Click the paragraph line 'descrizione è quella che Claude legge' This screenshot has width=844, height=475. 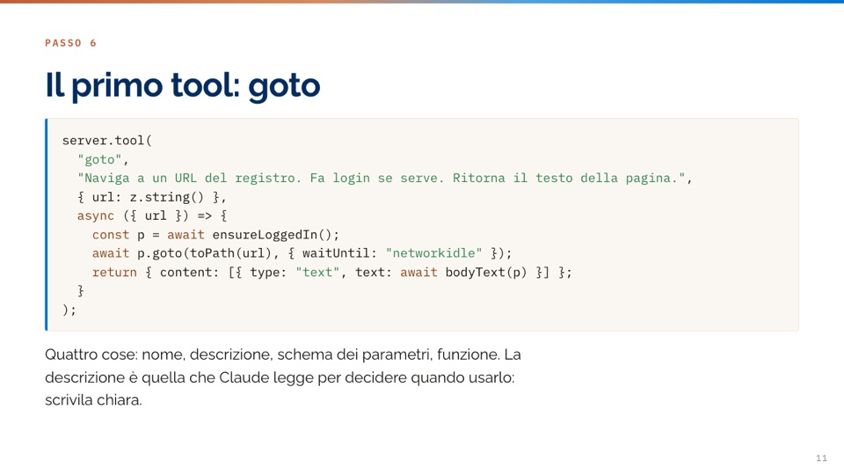pos(280,377)
